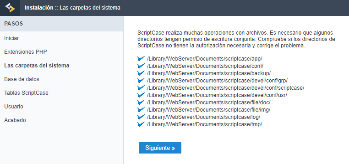This screenshot has width=349, height=164.
Task: Click the path /Library/WebServer/Documents/scriptcase/app/
Action: 205,59
